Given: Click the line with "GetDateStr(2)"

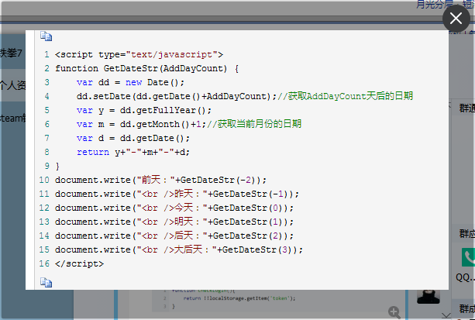Looking at the screenshot, I should 174,236.
